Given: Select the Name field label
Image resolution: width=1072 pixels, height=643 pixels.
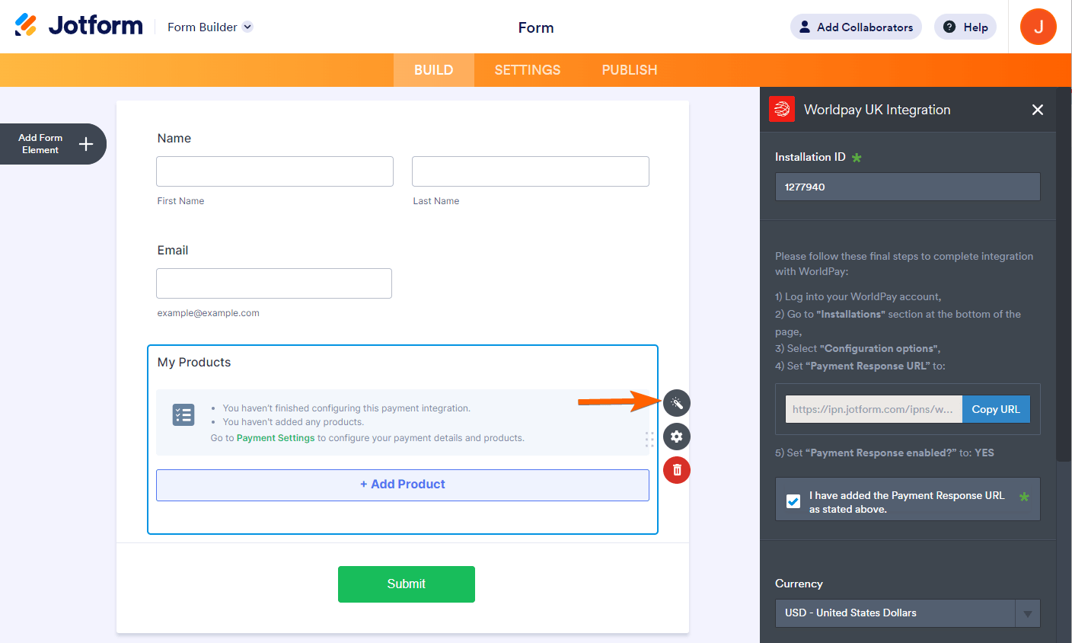Looking at the screenshot, I should coord(174,139).
